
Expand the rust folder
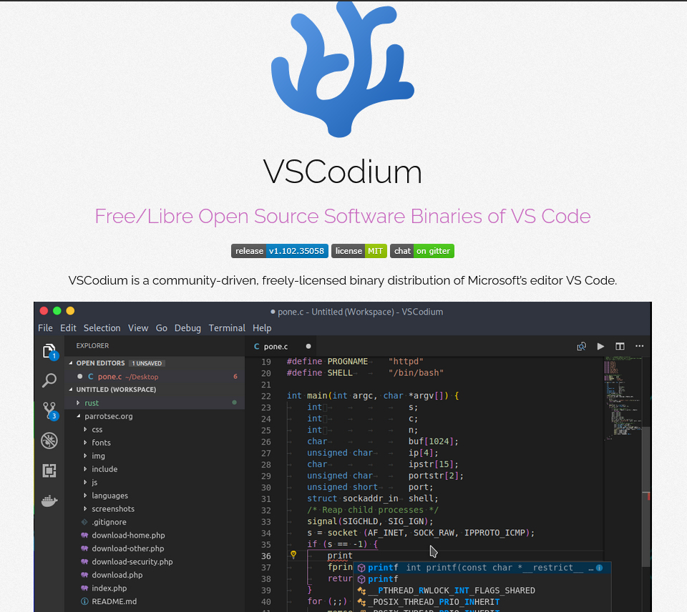click(78, 403)
